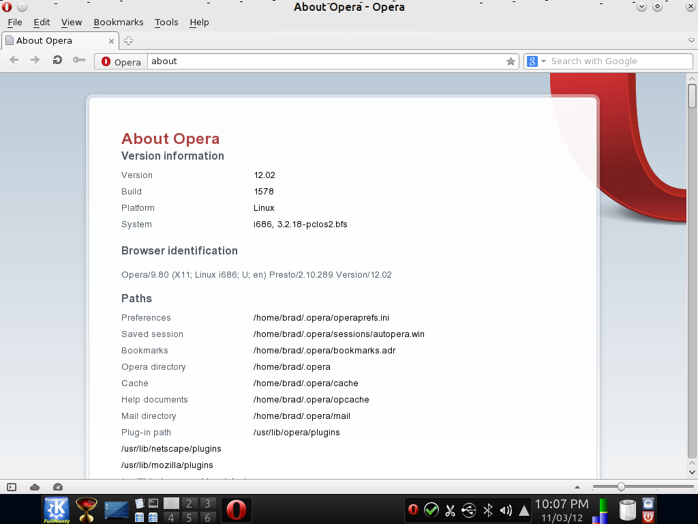Click the blue desktop panel icon

[116, 510]
